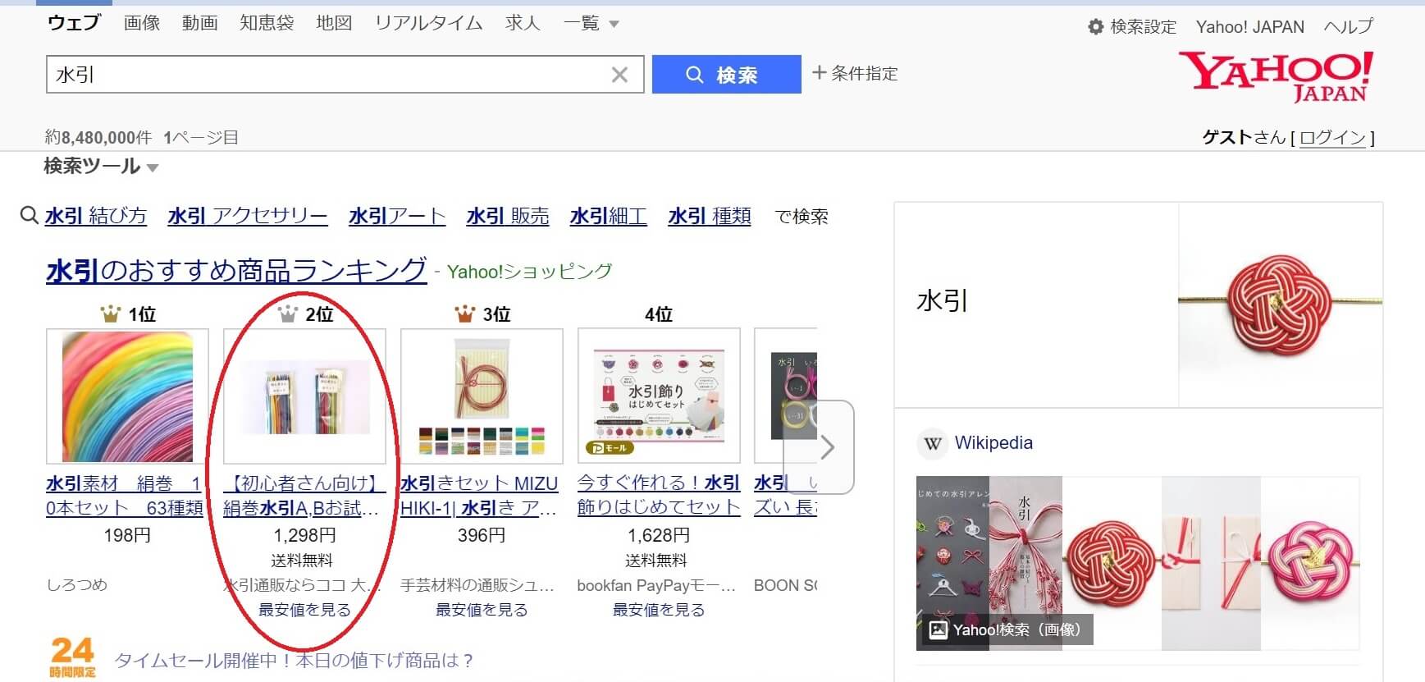This screenshot has width=1425, height=682.
Task: Open the ヘルプ link
Action: coord(1348,27)
